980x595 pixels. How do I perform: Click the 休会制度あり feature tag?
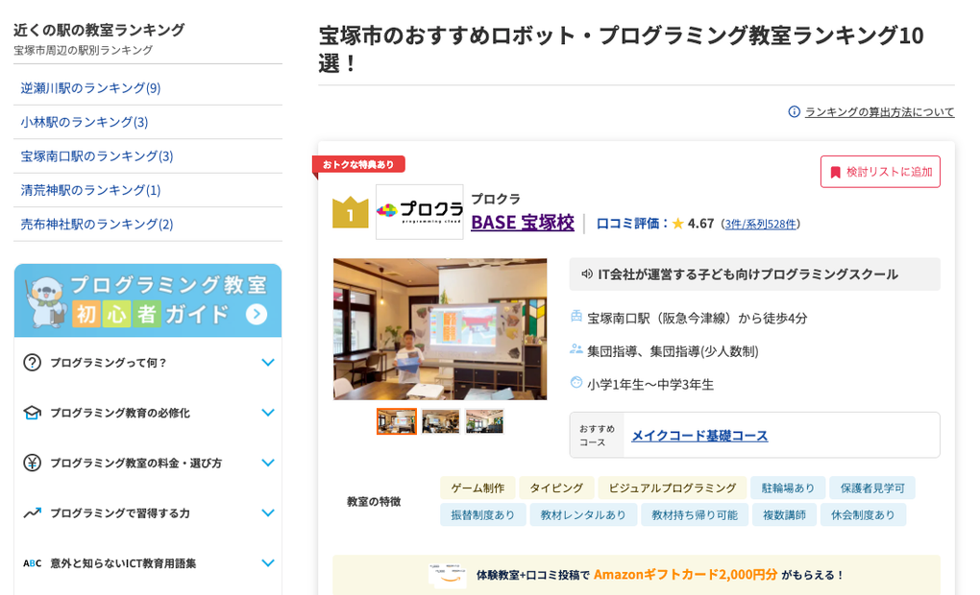(863, 515)
